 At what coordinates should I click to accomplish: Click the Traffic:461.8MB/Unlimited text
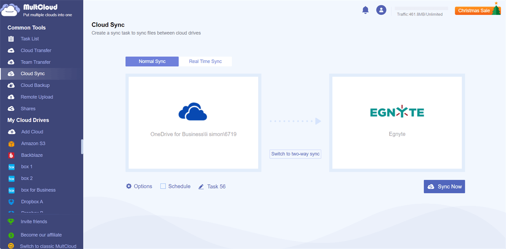click(x=420, y=14)
